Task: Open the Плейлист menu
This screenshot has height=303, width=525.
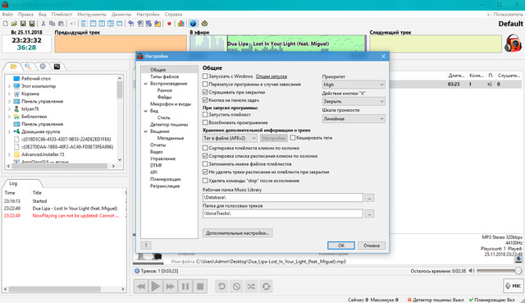Action: [62, 15]
